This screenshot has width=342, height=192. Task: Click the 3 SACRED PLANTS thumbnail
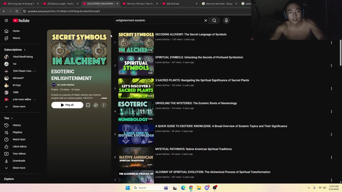[x=136, y=89]
